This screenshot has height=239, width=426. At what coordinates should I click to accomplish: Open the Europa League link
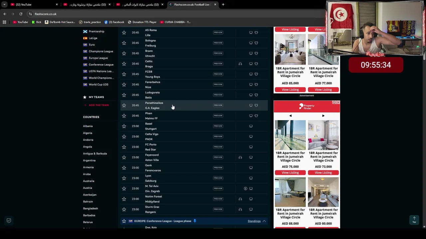[98, 58]
